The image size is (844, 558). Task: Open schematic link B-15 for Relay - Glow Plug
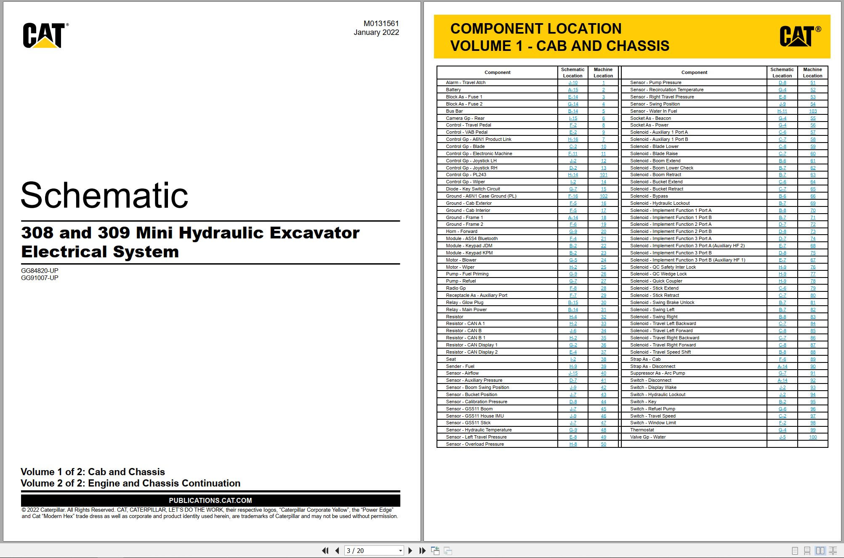coord(573,302)
